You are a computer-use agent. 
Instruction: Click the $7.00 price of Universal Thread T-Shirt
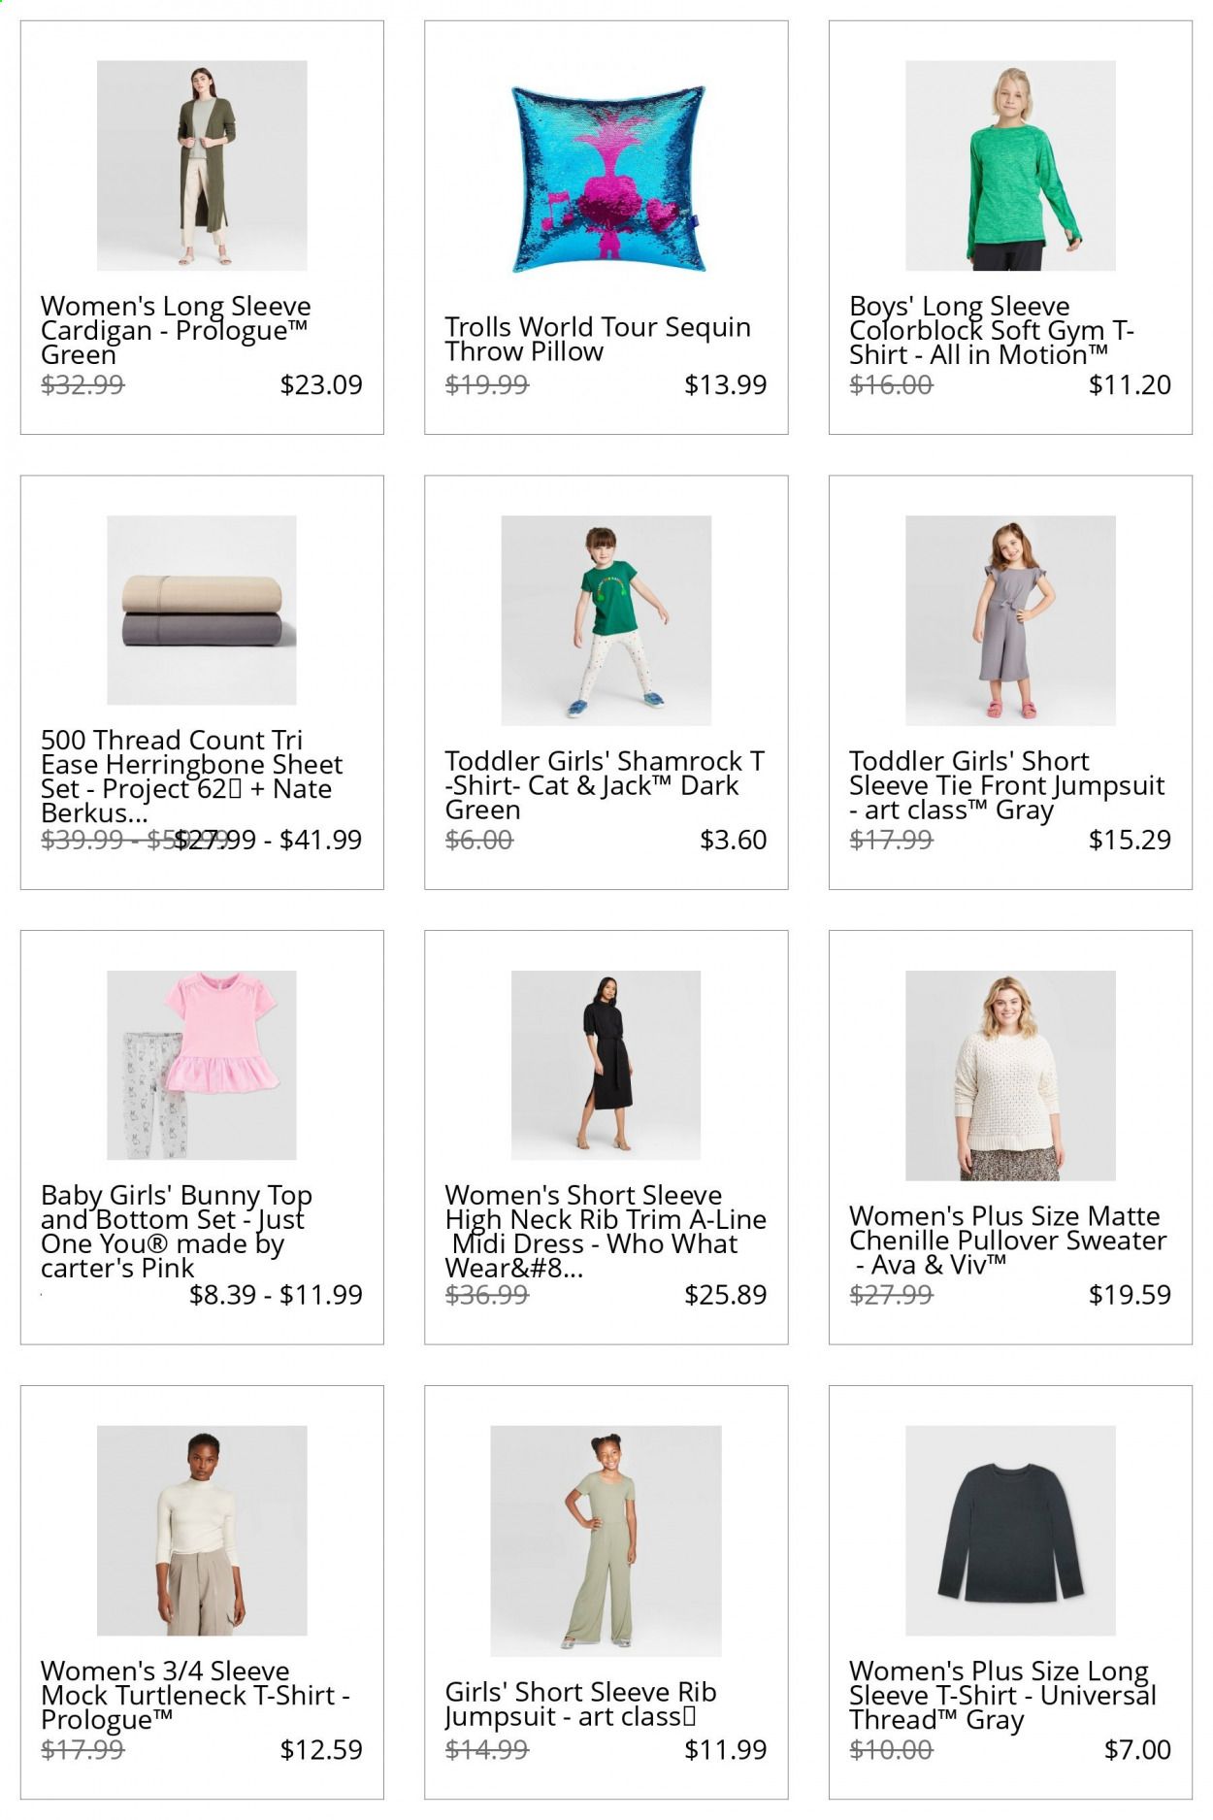click(x=1137, y=1749)
